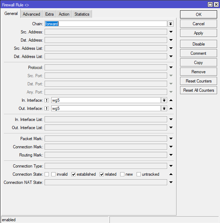Click the Protocol field

point(106,68)
